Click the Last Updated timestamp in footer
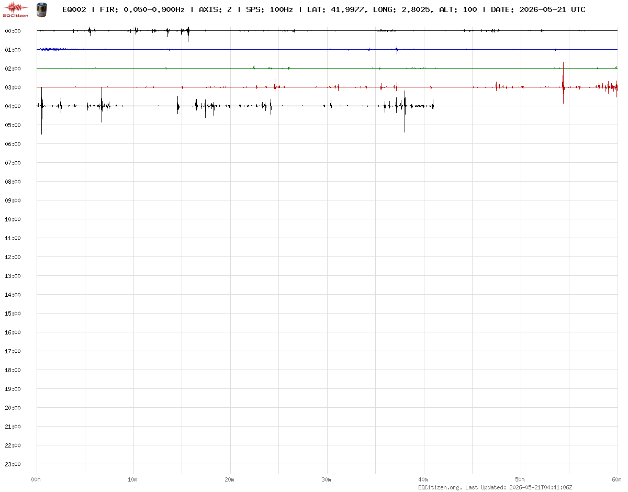Screen dimensions: 628x492 [519, 487]
